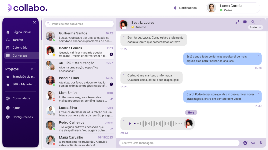Click the search icon in chat header
The width and height of the screenshot is (268, 150).
point(253,22)
